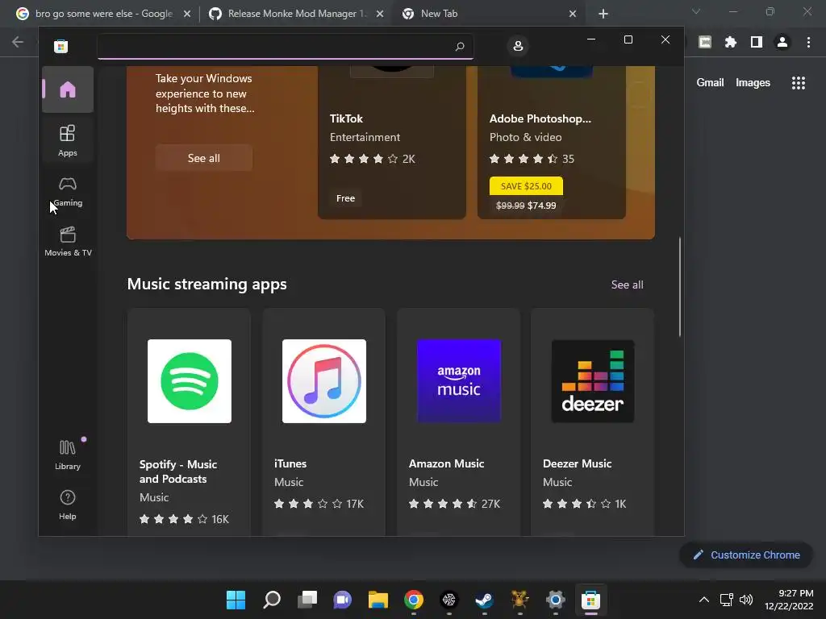
Task: Click the Music streaming apps heading
Action: click(x=207, y=285)
